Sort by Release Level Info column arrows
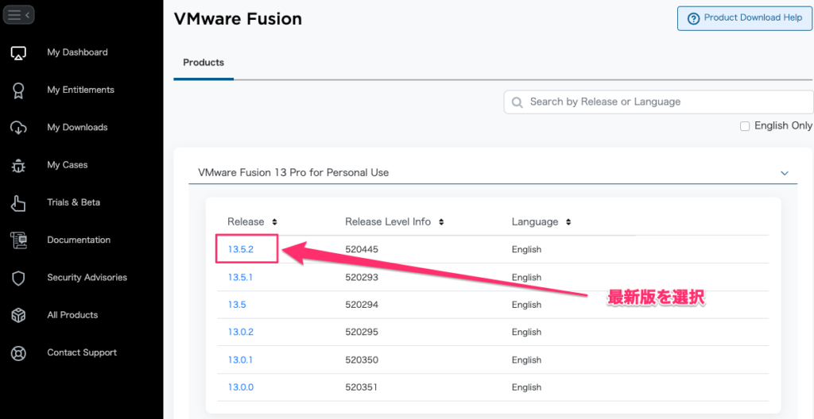Image resolution: width=814 pixels, height=419 pixels. point(441,222)
